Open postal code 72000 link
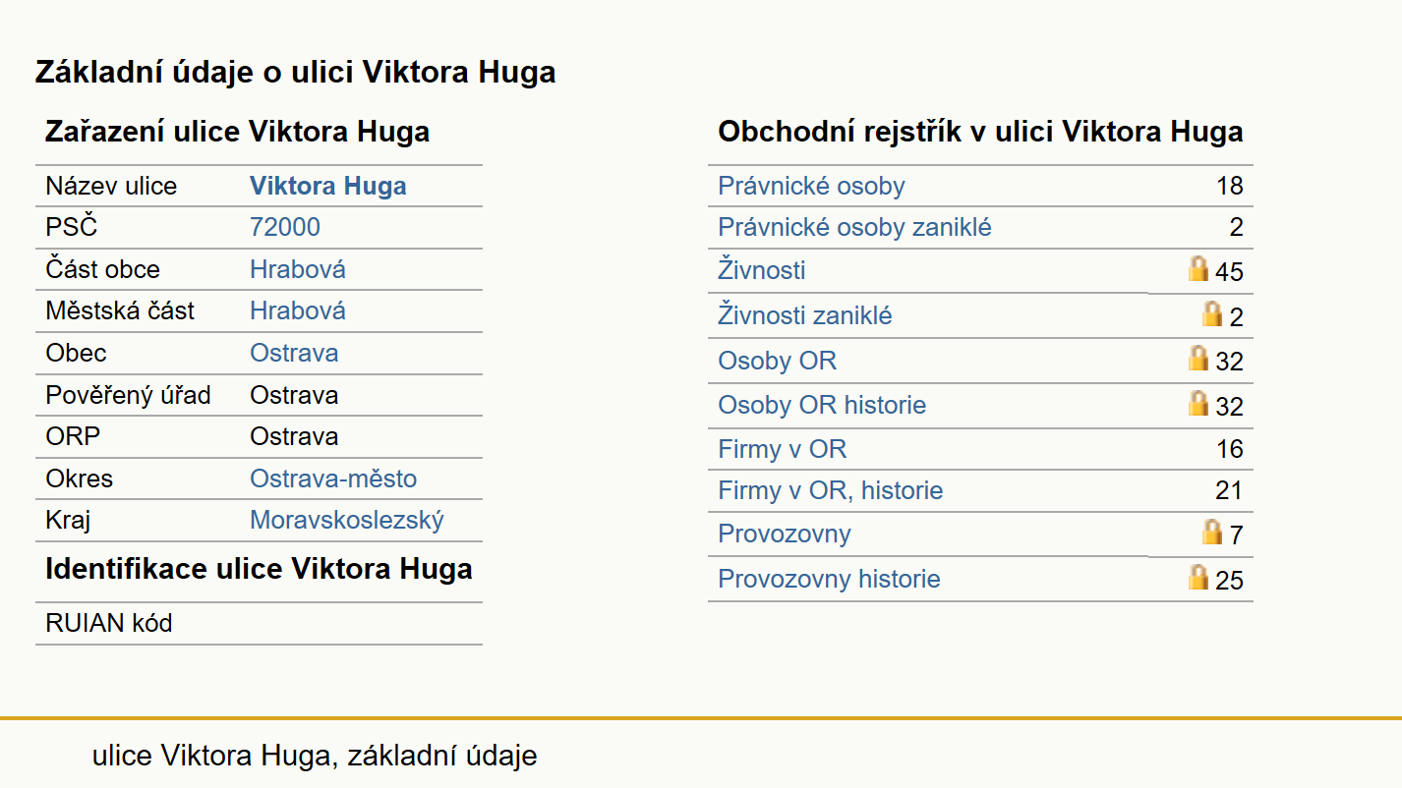1402x788 pixels. (x=285, y=227)
